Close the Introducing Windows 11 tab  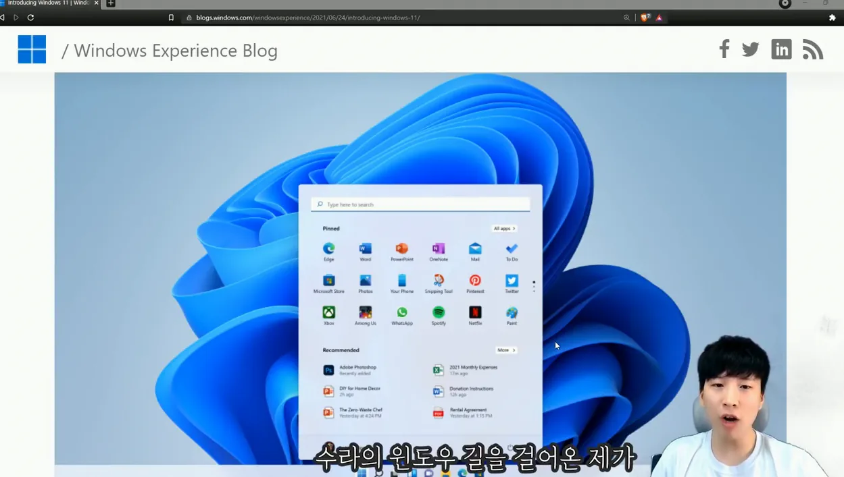[97, 3]
